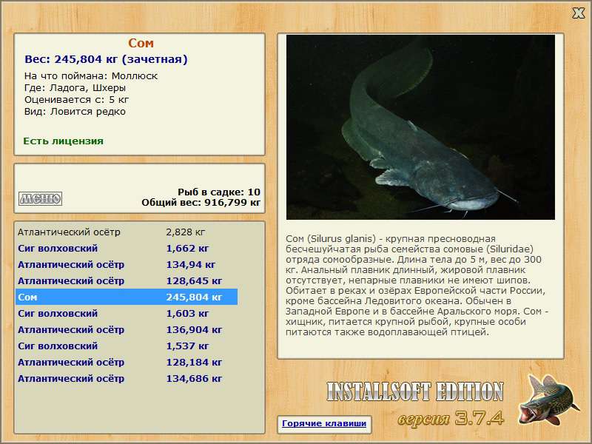Screen dimensions: 592x444
Task: Select Атлантический осётр 136,904 кг row
Action: [127, 329]
